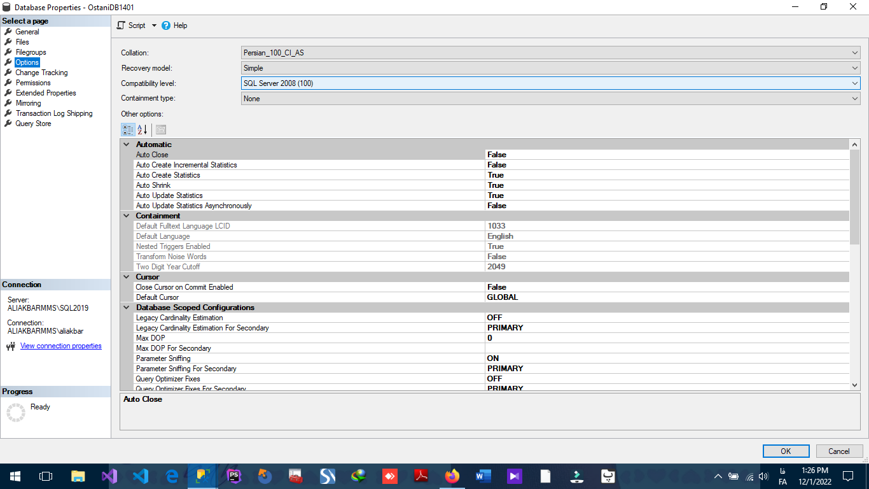This screenshot has width=869, height=489.
Task: Open the Windows Start menu
Action: click(x=15, y=476)
